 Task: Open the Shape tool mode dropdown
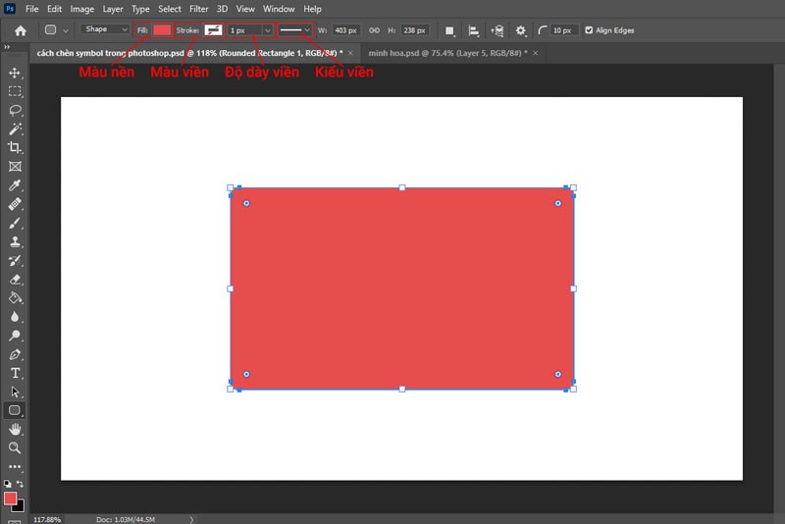pos(104,30)
